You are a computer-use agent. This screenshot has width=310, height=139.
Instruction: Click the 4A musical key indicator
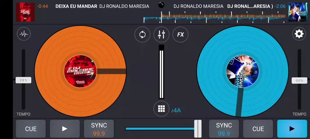tap(176, 110)
